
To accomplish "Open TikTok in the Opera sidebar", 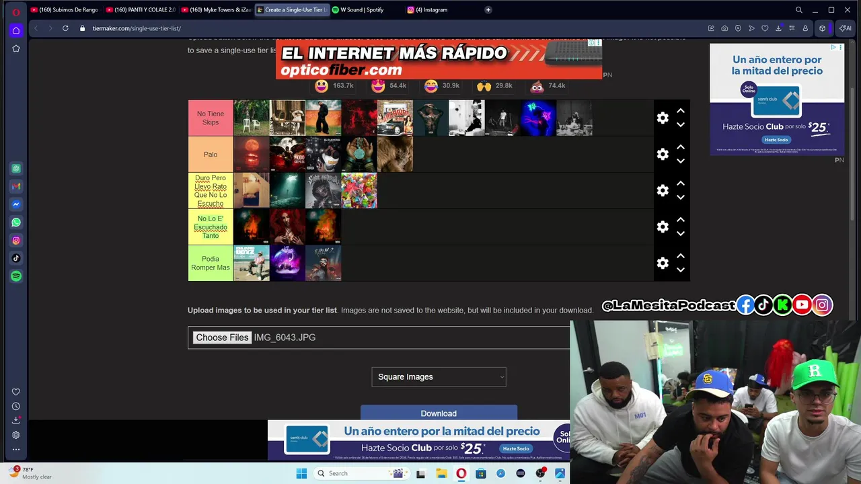I will point(16,258).
